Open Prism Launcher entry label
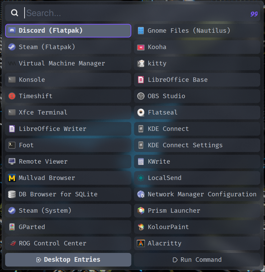Image resolution: width=265 pixels, height=272 pixels. (x=174, y=211)
